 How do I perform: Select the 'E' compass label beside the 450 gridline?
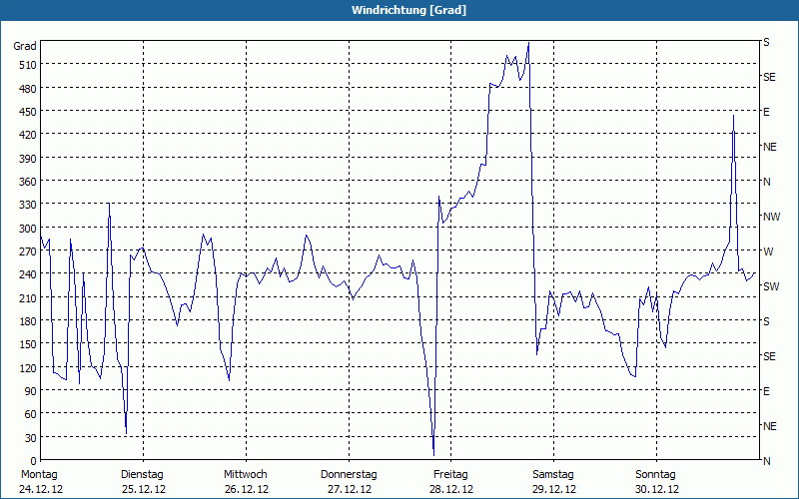pyautogui.click(x=766, y=112)
